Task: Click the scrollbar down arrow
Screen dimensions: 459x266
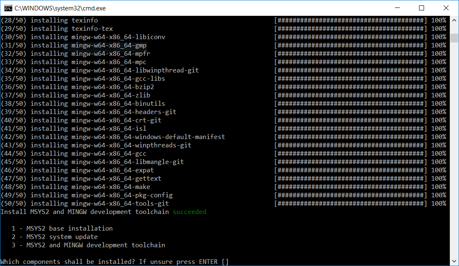Action: pyautogui.click(x=454, y=261)
